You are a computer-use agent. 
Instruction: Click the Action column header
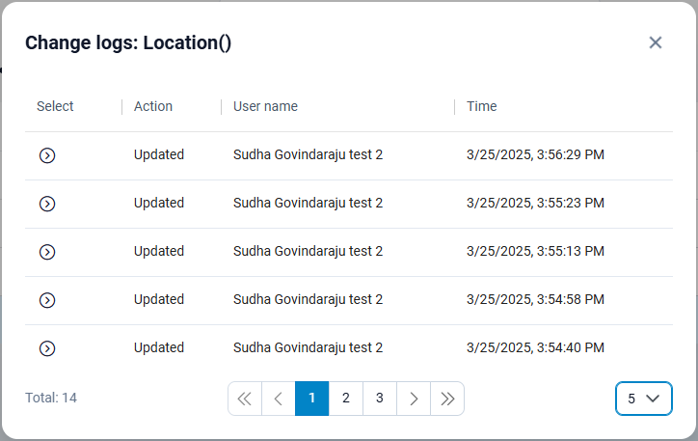(x=153, y=106)
